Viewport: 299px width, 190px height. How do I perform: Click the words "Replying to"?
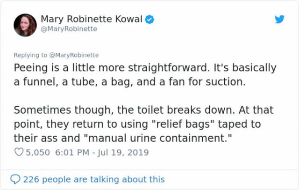(30, 55)
